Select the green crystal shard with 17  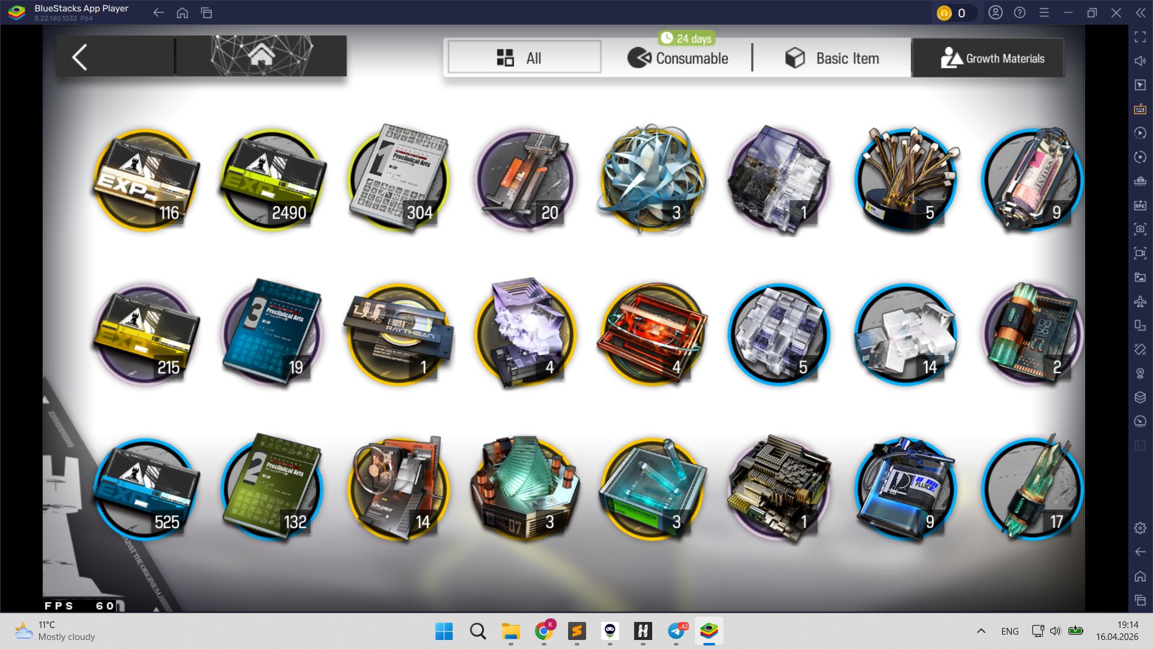tap(1032, 488)
